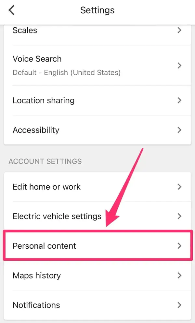This screenshot has height=323, width=195.
Task: Expand Notifications using its right arrow
Action: (x=179, y=305)
